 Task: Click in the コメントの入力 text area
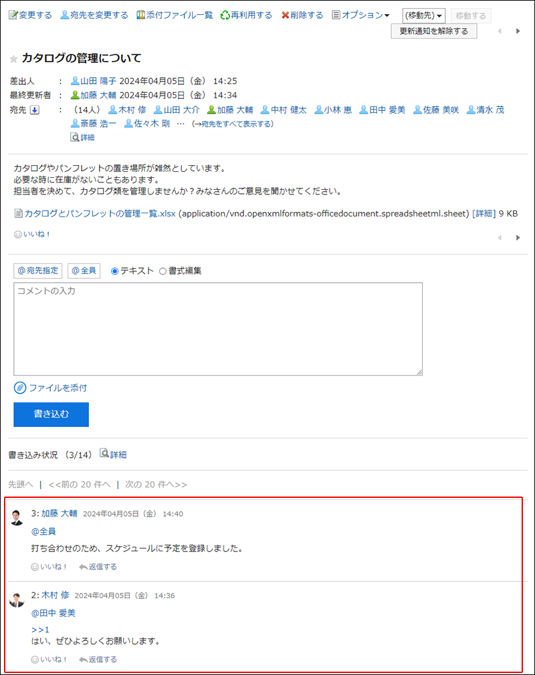[218, 329]
